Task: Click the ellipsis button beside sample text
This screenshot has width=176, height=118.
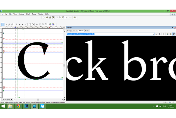Action: (156, 34)
